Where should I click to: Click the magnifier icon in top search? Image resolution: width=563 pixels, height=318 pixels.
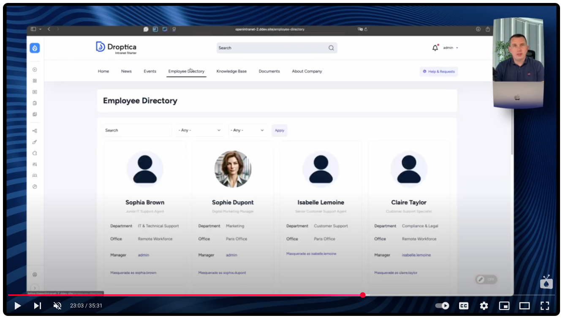pos(331,48)
